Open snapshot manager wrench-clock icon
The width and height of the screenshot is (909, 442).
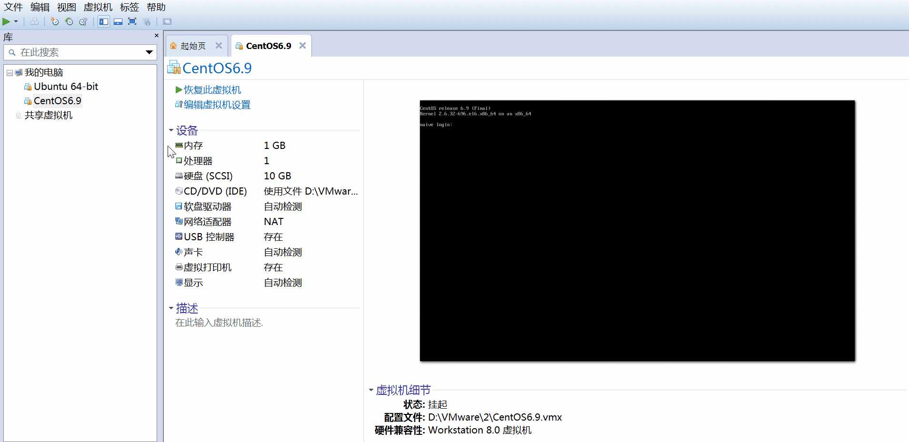[x=83, y=21]
